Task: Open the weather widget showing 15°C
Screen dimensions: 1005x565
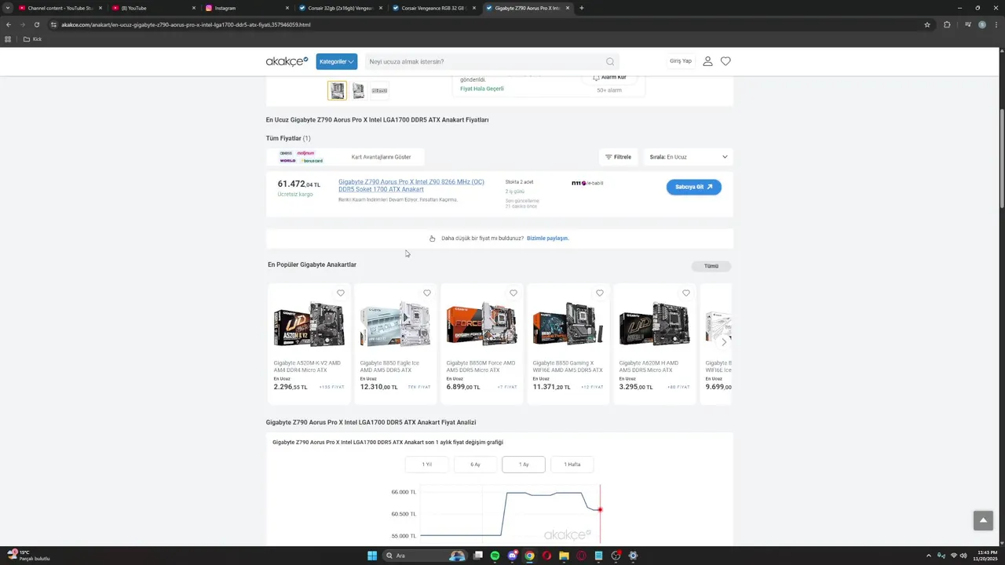Action: pyautogui.click(x=27, y=556)
